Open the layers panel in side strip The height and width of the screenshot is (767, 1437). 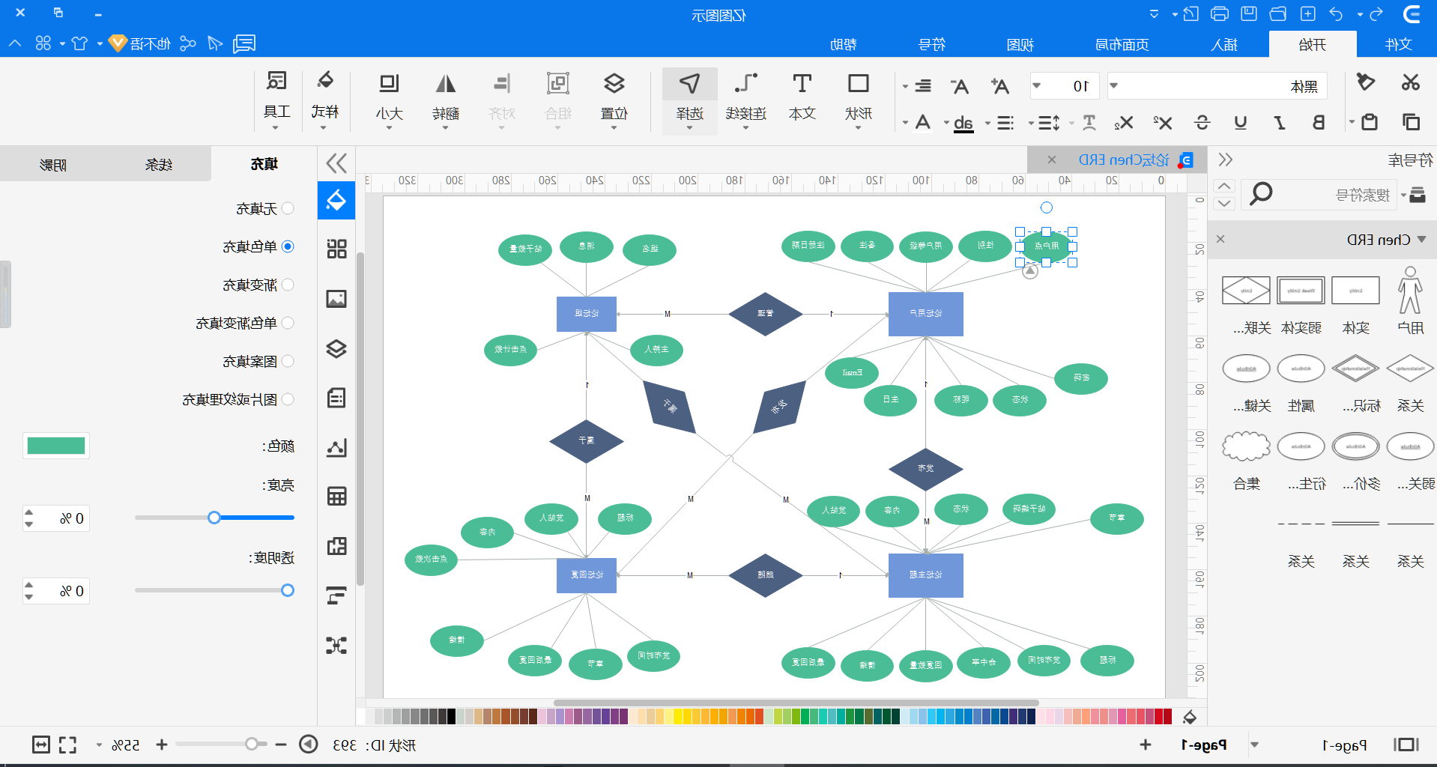[x=336, y=348]
